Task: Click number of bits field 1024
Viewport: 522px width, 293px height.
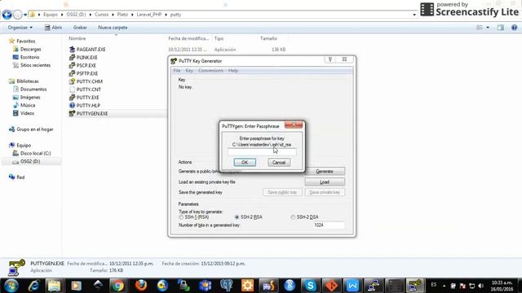Action: click(328, 225)
